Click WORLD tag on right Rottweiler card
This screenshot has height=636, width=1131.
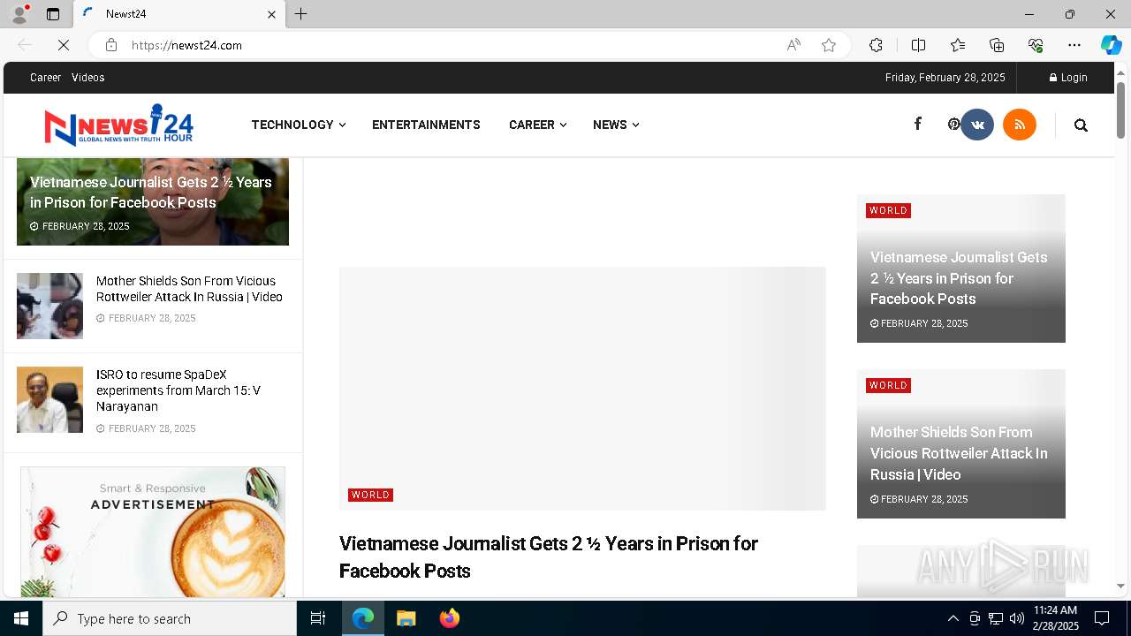coord(888,385)
